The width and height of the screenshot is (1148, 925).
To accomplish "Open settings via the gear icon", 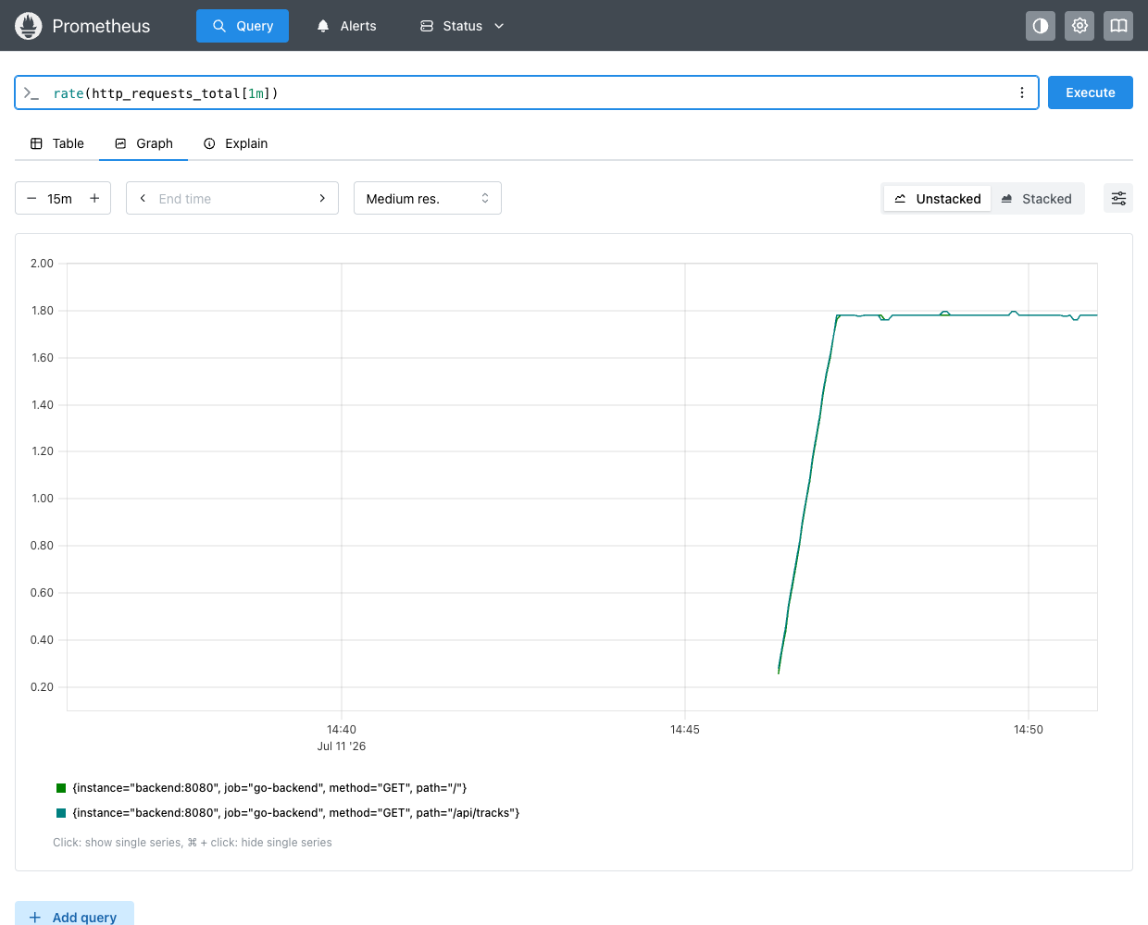I will [1079, 26].
